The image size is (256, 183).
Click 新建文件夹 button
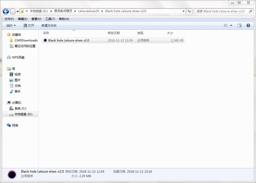pyautogui.click(x=49, y=26)
